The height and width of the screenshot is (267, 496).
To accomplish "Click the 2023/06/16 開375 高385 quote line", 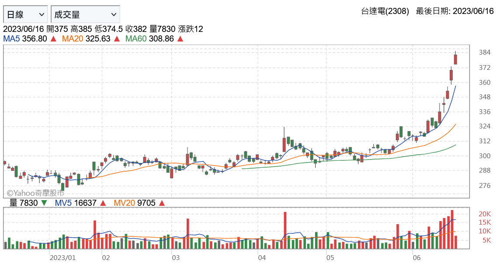I will [103, 29].
